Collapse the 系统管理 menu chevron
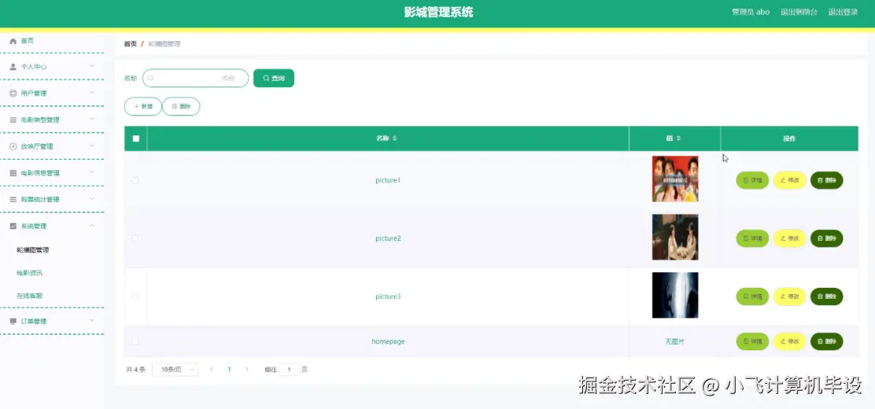 (92, 226)
